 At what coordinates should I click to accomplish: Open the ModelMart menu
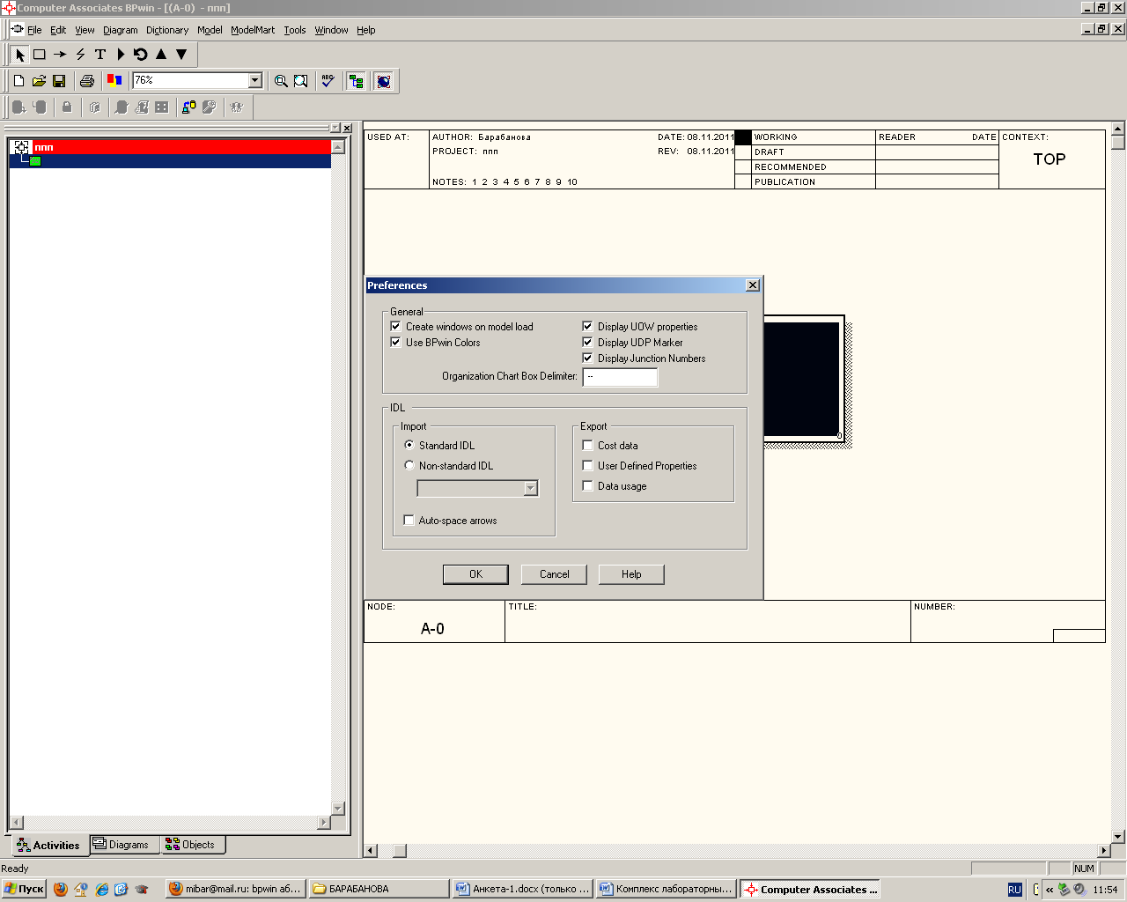click(x=253, y=30)
